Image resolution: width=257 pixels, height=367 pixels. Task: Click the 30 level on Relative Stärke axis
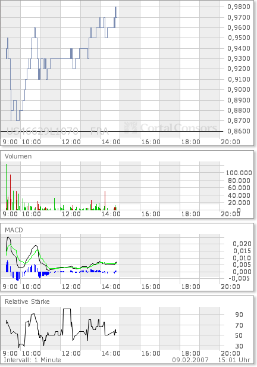pyautogui.click(x=239, y=346)
